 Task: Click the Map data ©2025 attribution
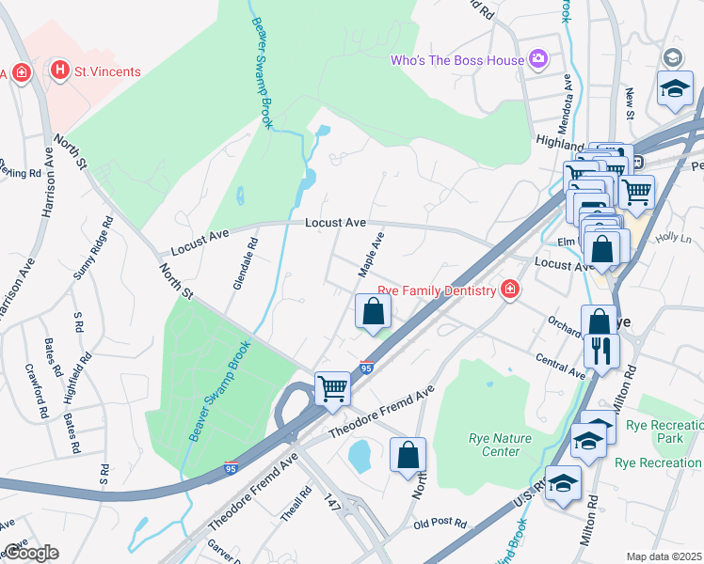pos(664,556)
